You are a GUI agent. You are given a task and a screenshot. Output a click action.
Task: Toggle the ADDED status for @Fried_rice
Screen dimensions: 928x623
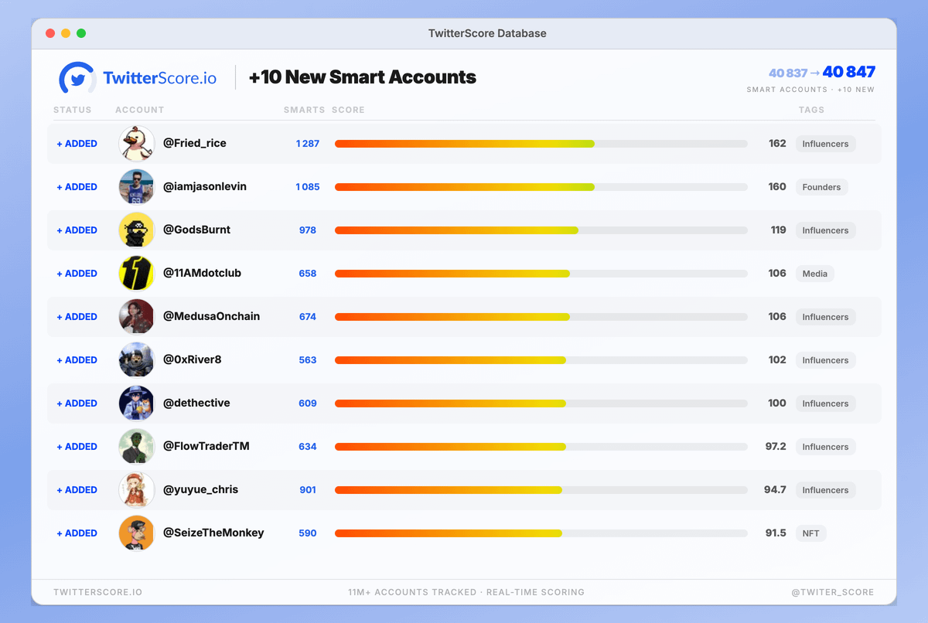coord(77,143)
